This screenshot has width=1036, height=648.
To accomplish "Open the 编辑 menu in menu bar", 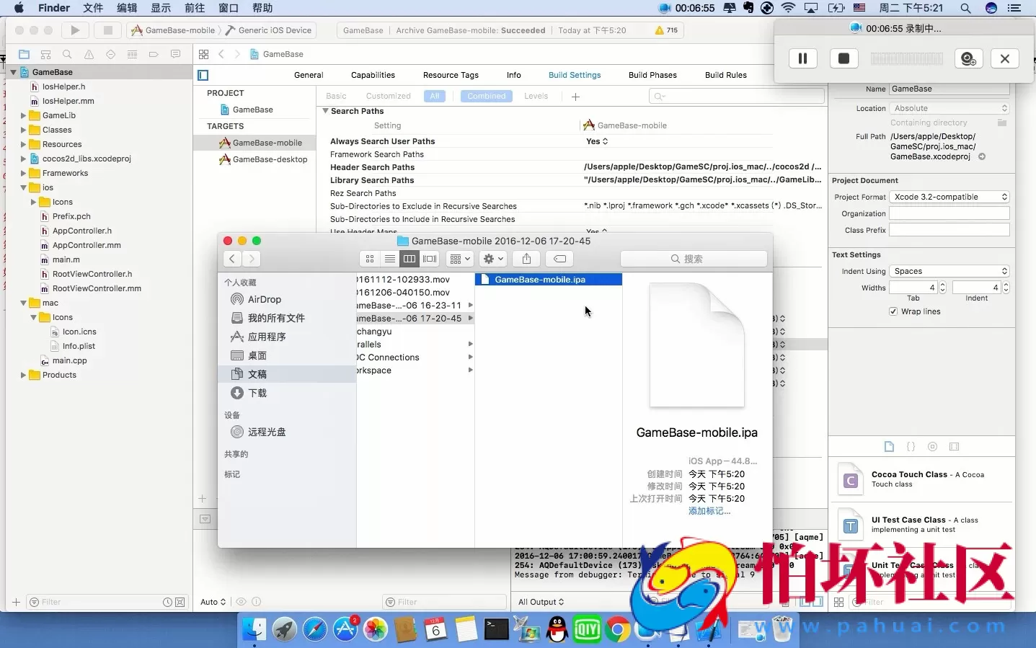I will (127, 8).
